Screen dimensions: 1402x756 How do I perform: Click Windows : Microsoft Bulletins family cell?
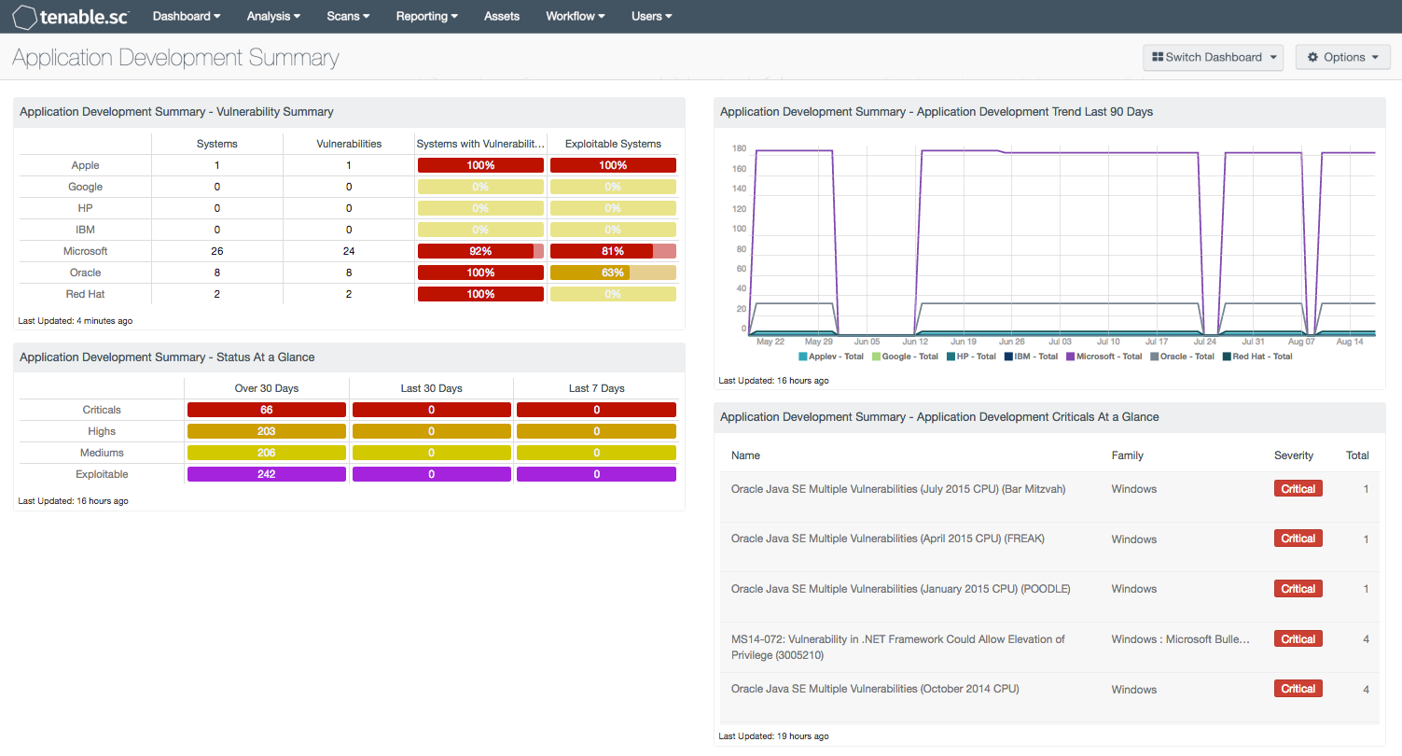coord(1181,639)
